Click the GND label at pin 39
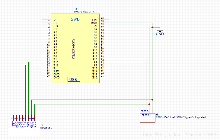This screenshot has height=140, width=220. click(x=94, y=23)
